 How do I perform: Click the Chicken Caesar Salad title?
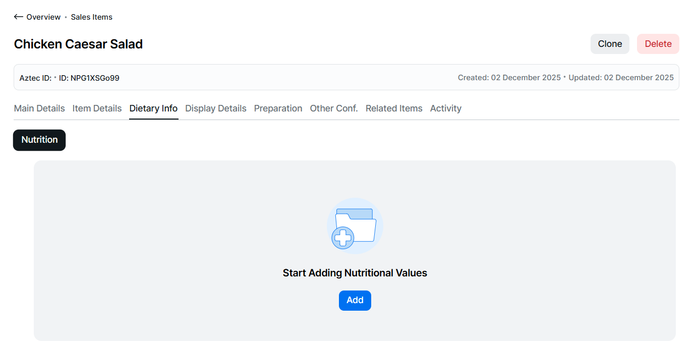click(x=78, y=44)
